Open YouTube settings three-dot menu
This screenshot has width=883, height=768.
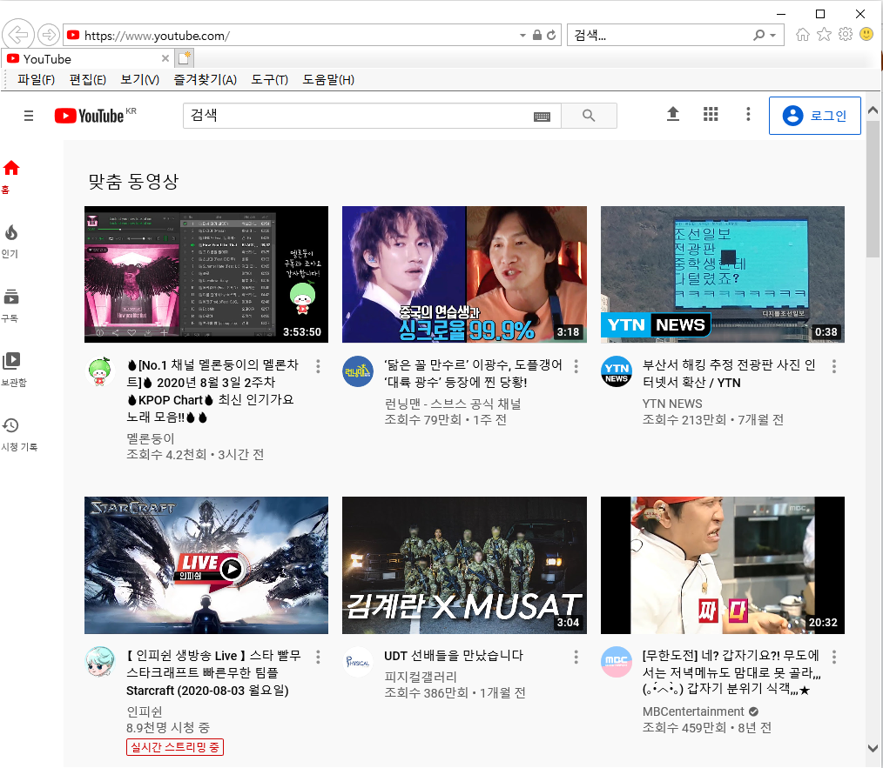pos(748,114)
